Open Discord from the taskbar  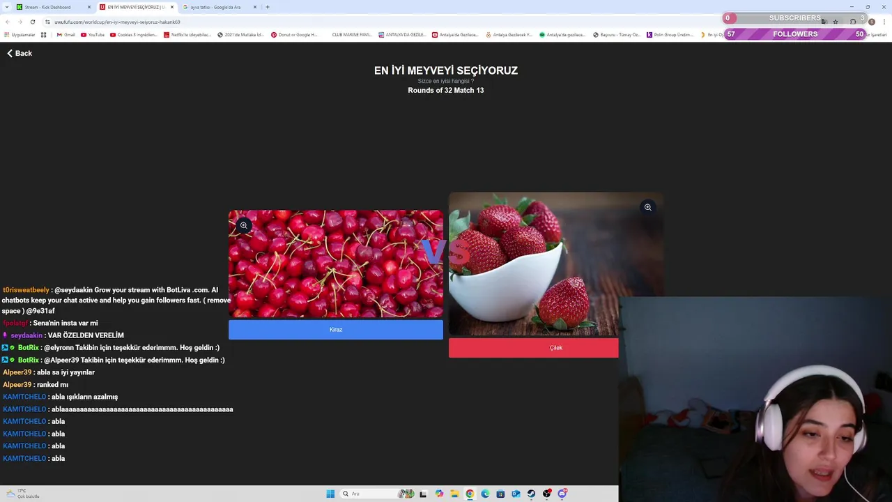[x=562, y=494]
